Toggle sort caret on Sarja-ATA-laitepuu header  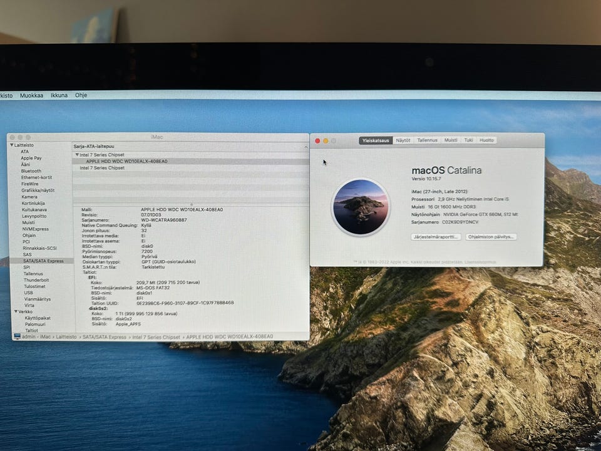(x=306, y=147)
